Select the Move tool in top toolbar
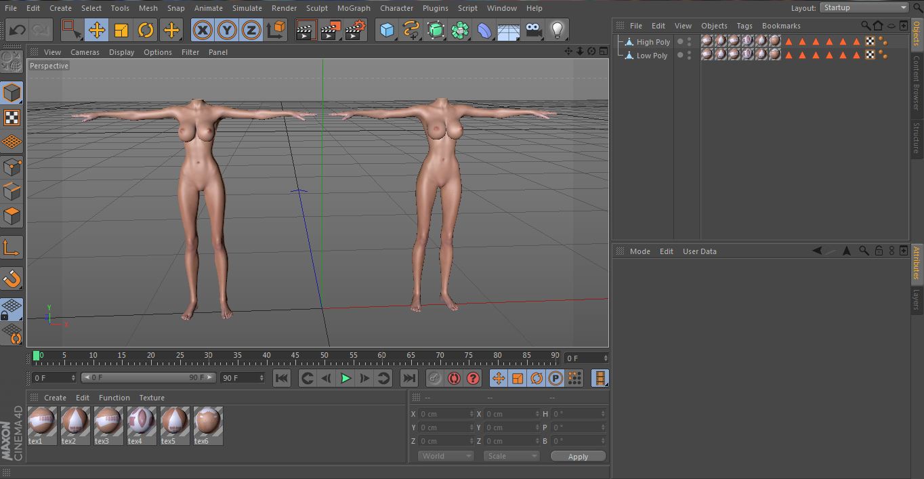Viewport: 924px width, 479px height. 97,30
